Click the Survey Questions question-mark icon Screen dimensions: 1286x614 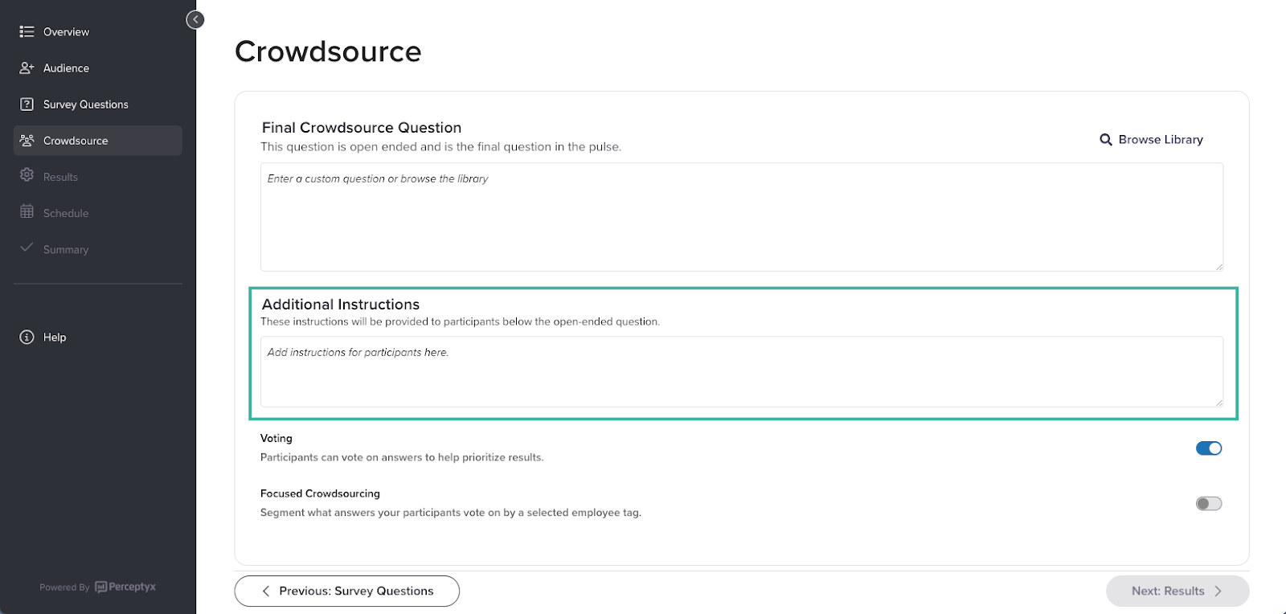[27, 104]
